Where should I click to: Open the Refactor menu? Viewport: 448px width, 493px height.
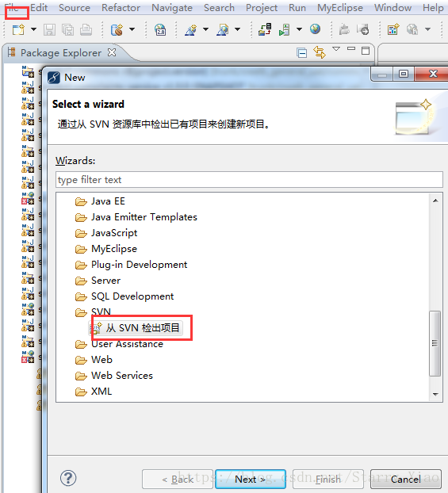(x=121, y=8)
